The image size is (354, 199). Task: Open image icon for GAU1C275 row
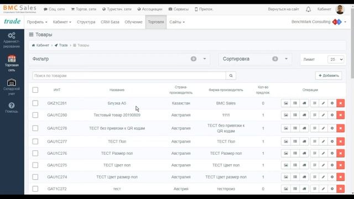coord(286,165)
